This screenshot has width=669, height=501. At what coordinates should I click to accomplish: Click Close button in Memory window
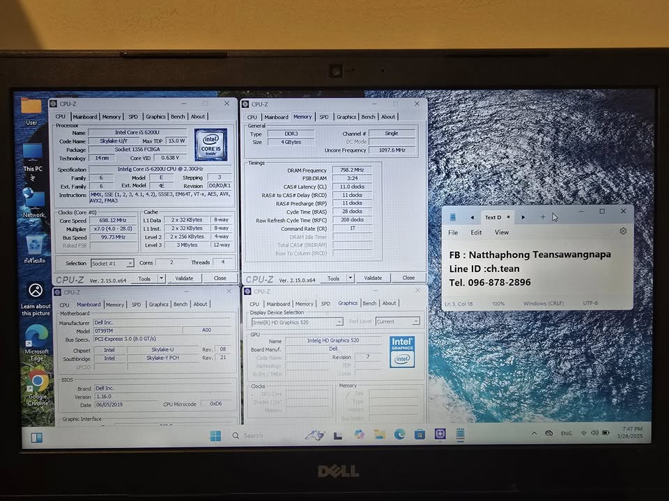click(408, 278)
